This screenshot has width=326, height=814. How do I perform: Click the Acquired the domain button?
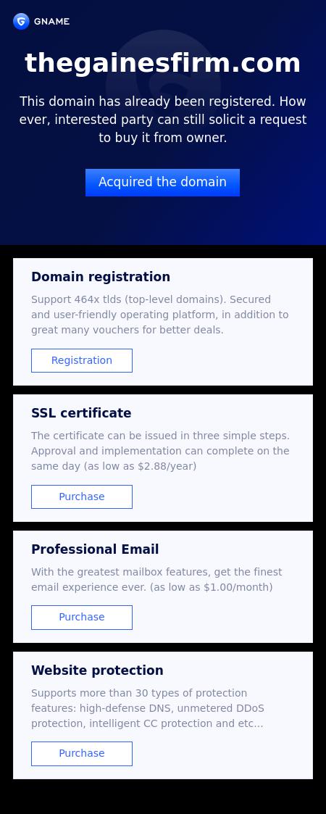(162, 182)
